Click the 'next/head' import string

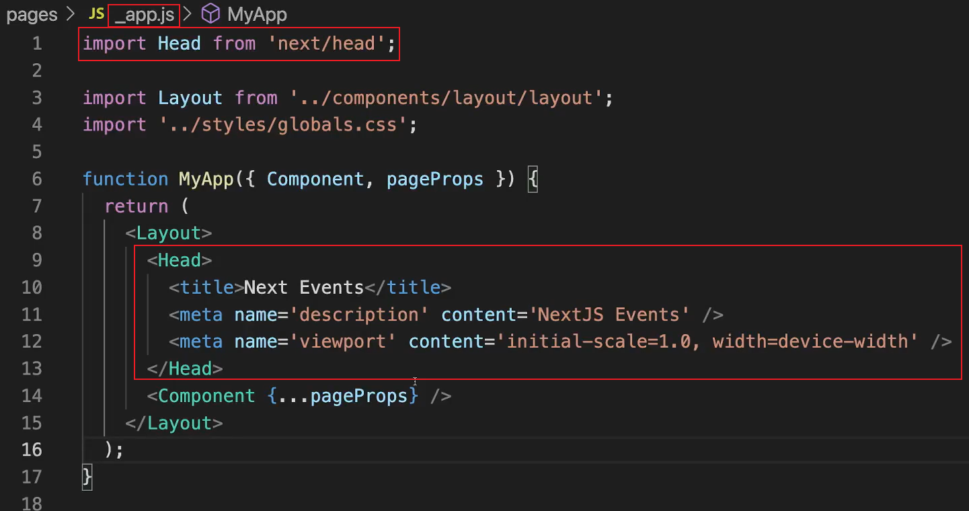click(326, 44)
